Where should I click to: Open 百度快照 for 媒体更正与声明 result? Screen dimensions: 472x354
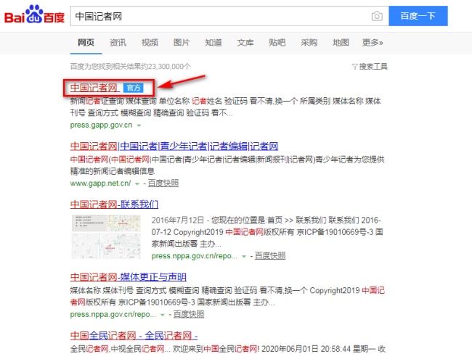click(189, 314)
